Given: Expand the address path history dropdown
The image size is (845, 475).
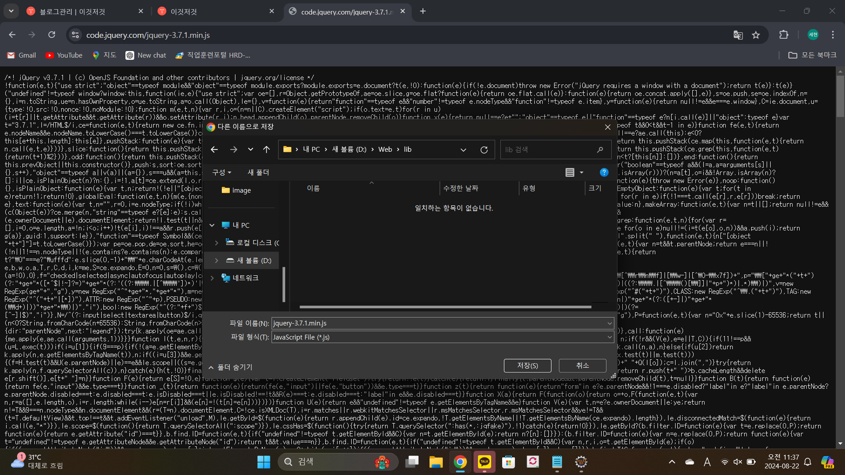Looking at the screenshot, I should (x=463, y=150).
